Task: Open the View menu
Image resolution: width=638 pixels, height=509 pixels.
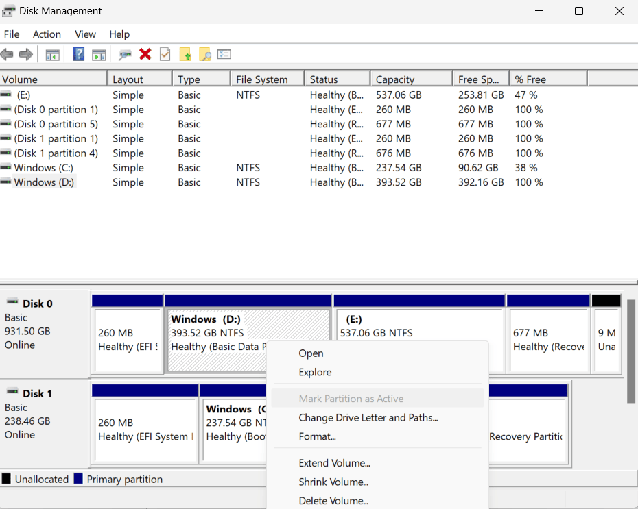Action: pyautogui.click(x=85, y=34)
